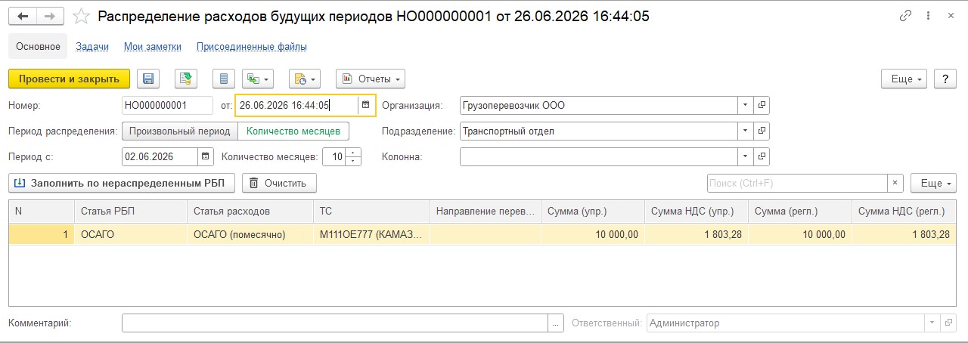Open Присоединенные файлы tab
Screen dimensions: 968x343
coord(252,46)
